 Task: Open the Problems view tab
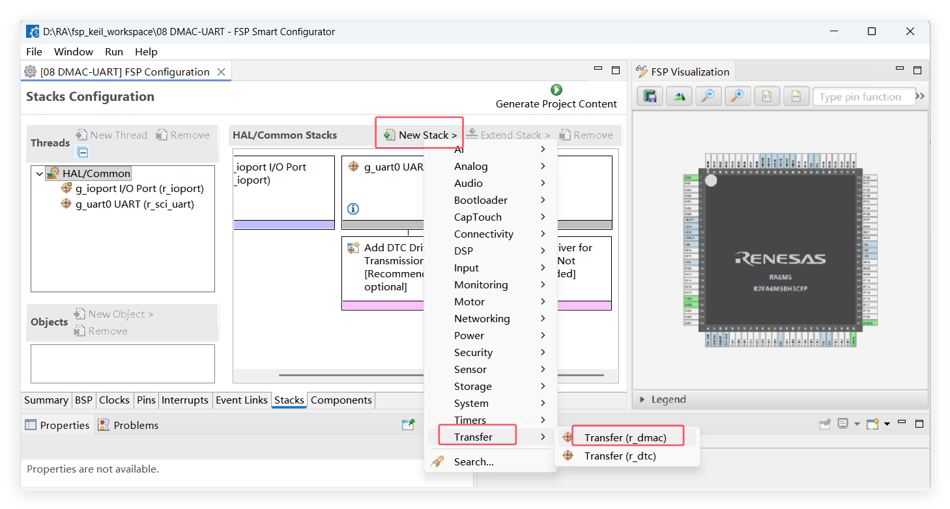click(x=129, y=425)
